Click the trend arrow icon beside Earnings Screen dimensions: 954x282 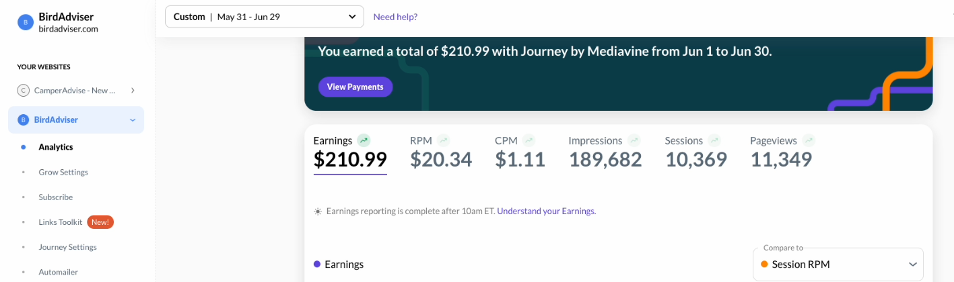pos(364,140)
